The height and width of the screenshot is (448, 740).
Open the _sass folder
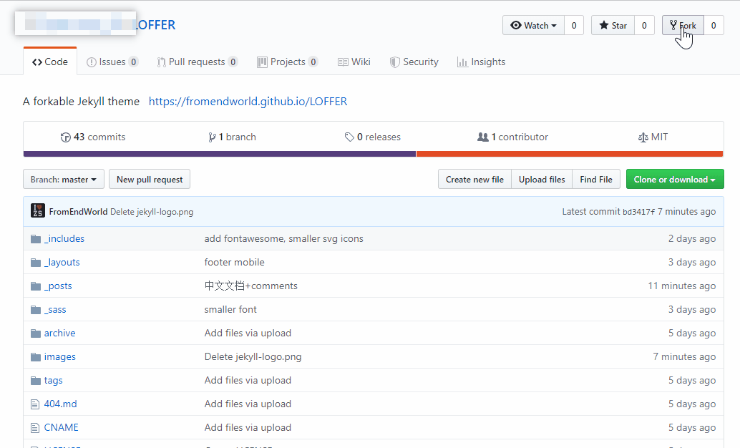[x=55, y=310]
